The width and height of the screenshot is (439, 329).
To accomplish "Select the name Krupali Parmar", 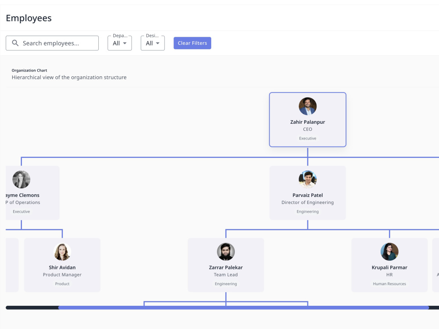I will 389,268.
